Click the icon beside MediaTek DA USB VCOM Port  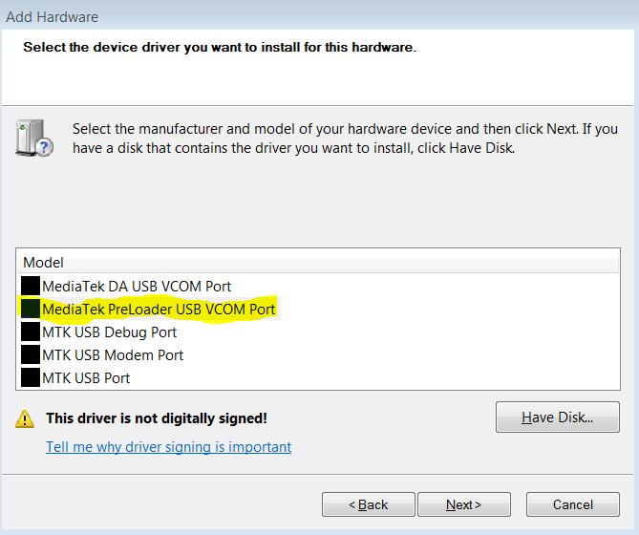[x=31, y=286]
